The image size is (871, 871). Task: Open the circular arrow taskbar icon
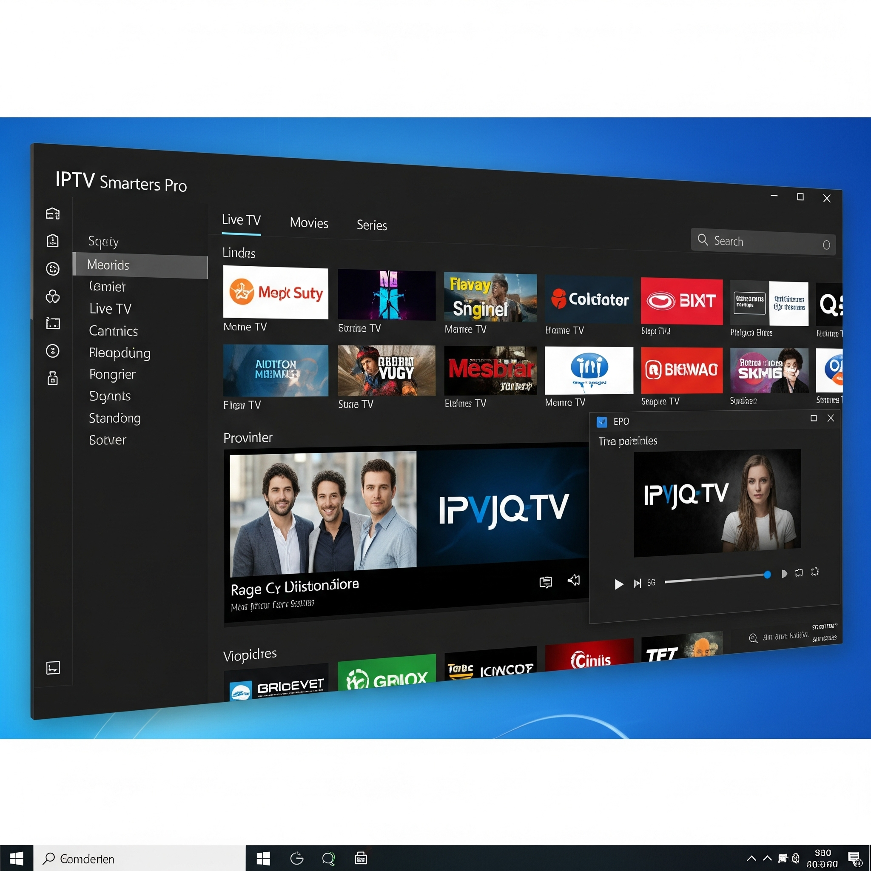tap(297, 858)
